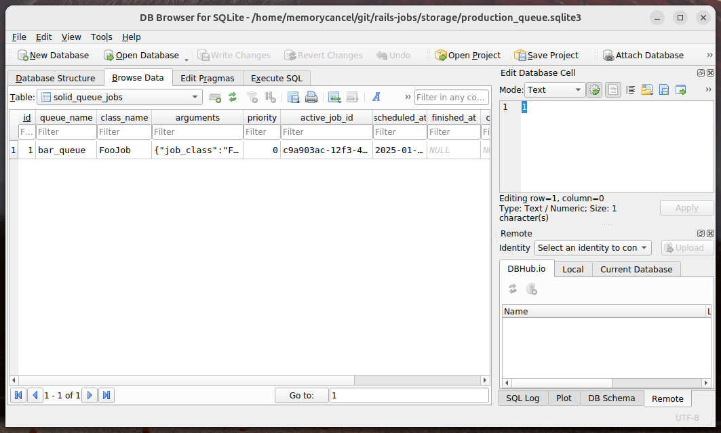Image resolution: width=721 pixels, height=433 pixels.
Task: Select Current Database tab in Remote panel
Action: (x=636, y=270)
